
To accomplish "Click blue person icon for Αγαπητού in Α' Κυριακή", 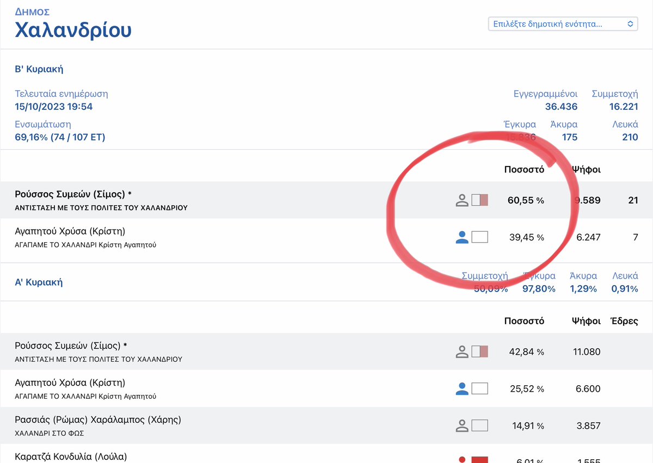I will (x=462, y=388).
